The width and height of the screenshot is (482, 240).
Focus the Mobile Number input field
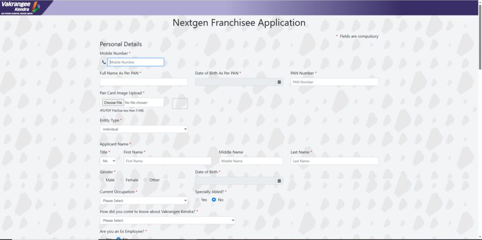(x=136, y=62)
